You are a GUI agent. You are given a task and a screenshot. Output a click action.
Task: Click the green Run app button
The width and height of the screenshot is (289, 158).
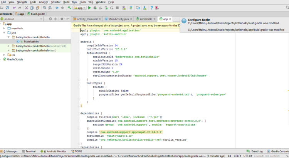tap(89, 7)
